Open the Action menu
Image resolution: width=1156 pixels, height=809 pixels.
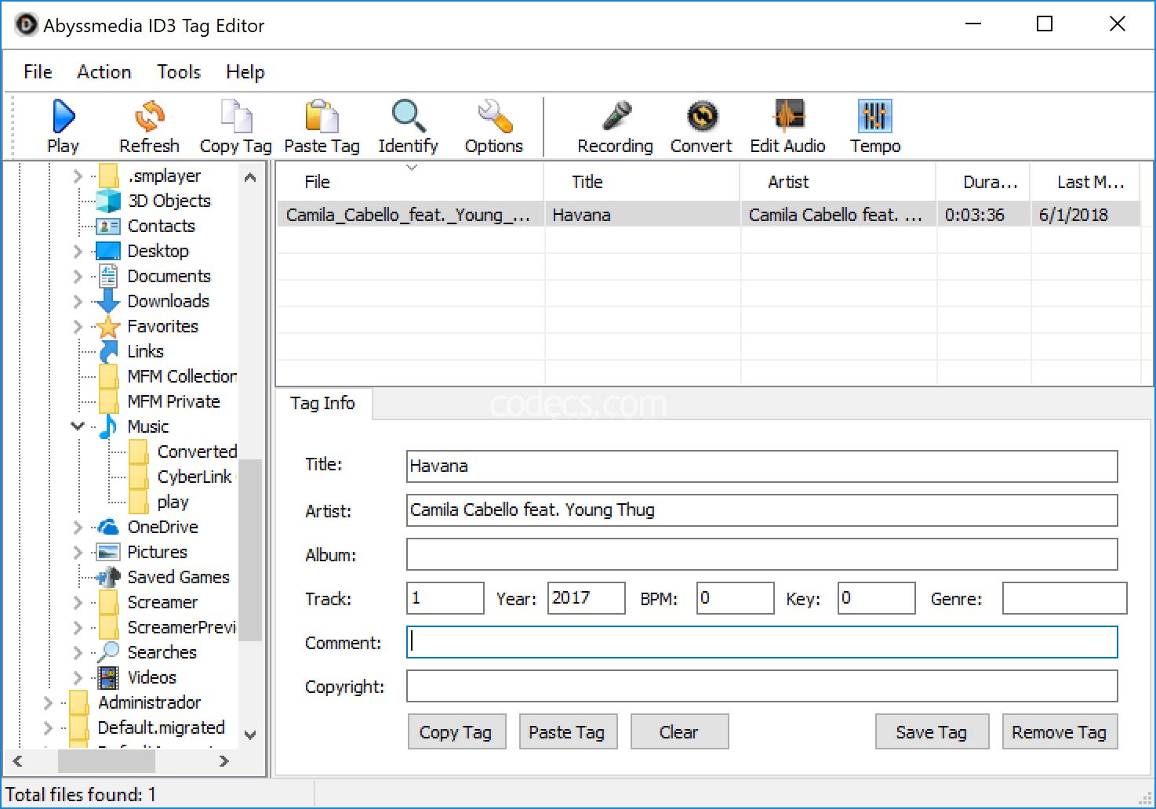pyautogui.click(x=104, y=72)
